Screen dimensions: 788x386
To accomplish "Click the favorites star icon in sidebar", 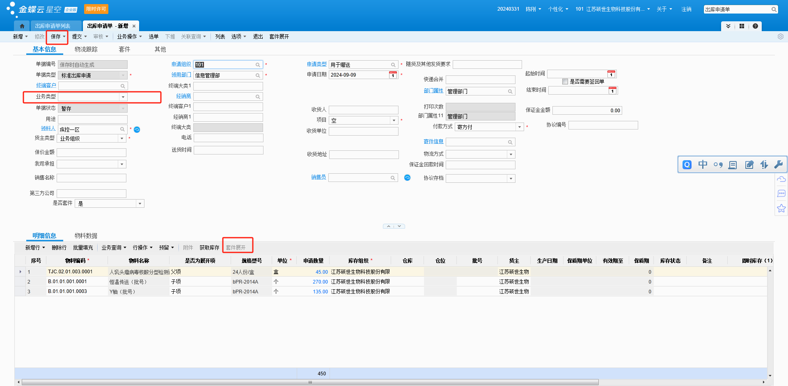I will 781,209.
